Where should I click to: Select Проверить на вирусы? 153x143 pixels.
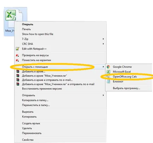click(35, 55)
